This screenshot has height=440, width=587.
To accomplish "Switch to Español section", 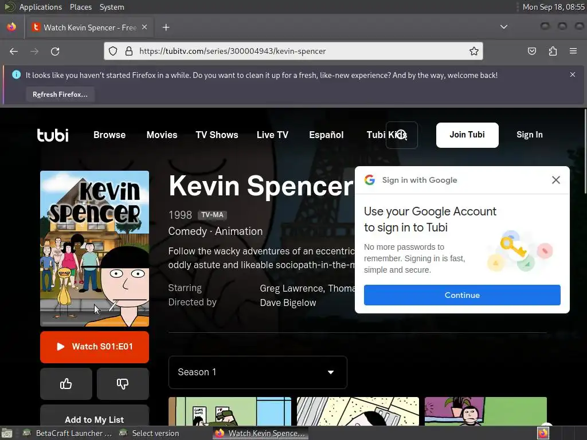I will tap(326, 135).
